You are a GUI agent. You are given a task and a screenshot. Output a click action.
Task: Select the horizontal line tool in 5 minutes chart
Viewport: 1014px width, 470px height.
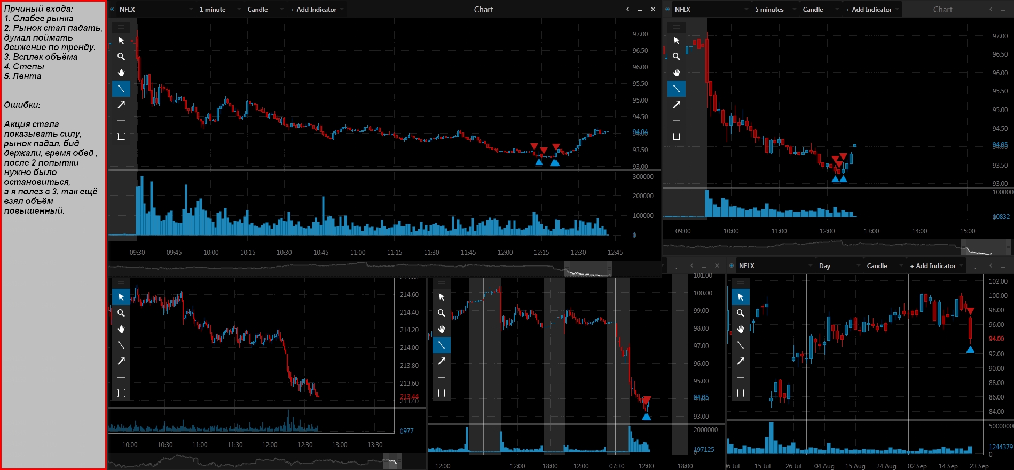point(677,121)
